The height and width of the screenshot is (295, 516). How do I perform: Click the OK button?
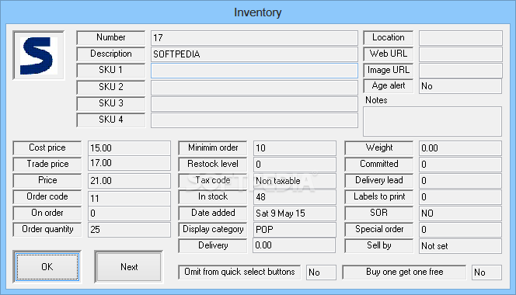tap(47, 267)
